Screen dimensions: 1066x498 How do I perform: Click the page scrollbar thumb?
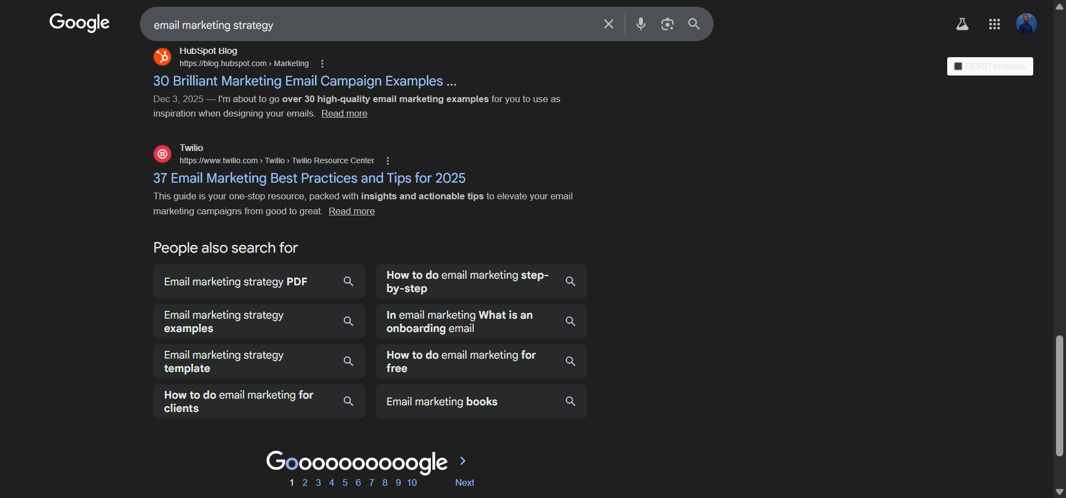(1059, 396)
